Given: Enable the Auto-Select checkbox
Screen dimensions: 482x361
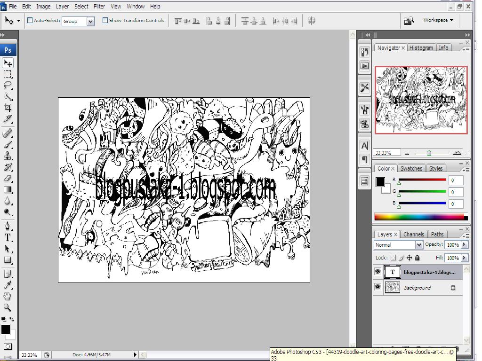Looking at the screenshot, I should click(x=30, y=21).
